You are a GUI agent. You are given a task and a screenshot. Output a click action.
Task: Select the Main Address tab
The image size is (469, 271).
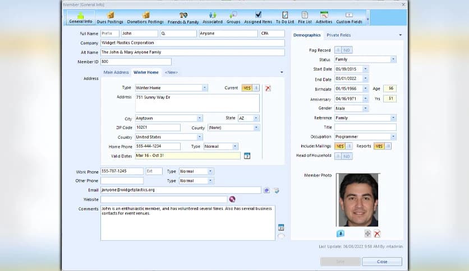point(116,72)
